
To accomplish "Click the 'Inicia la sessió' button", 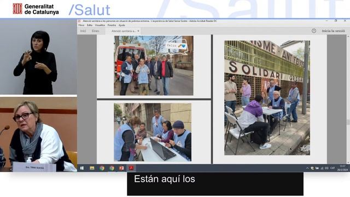I will click(333, 31).
